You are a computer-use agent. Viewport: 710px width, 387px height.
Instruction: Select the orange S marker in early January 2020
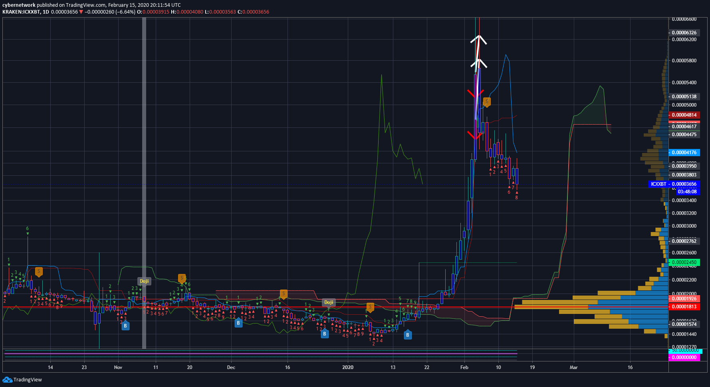coord(370,307)
